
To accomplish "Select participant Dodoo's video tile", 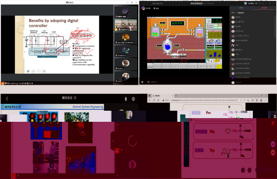I will pos(126,64).
